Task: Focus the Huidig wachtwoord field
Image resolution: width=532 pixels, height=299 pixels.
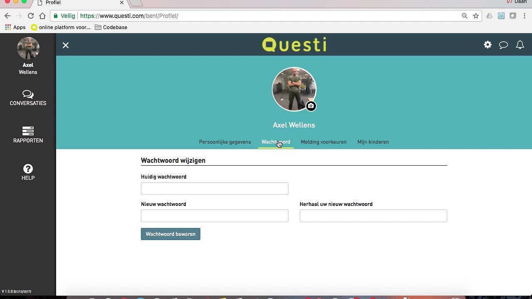Action: (214, 189)
